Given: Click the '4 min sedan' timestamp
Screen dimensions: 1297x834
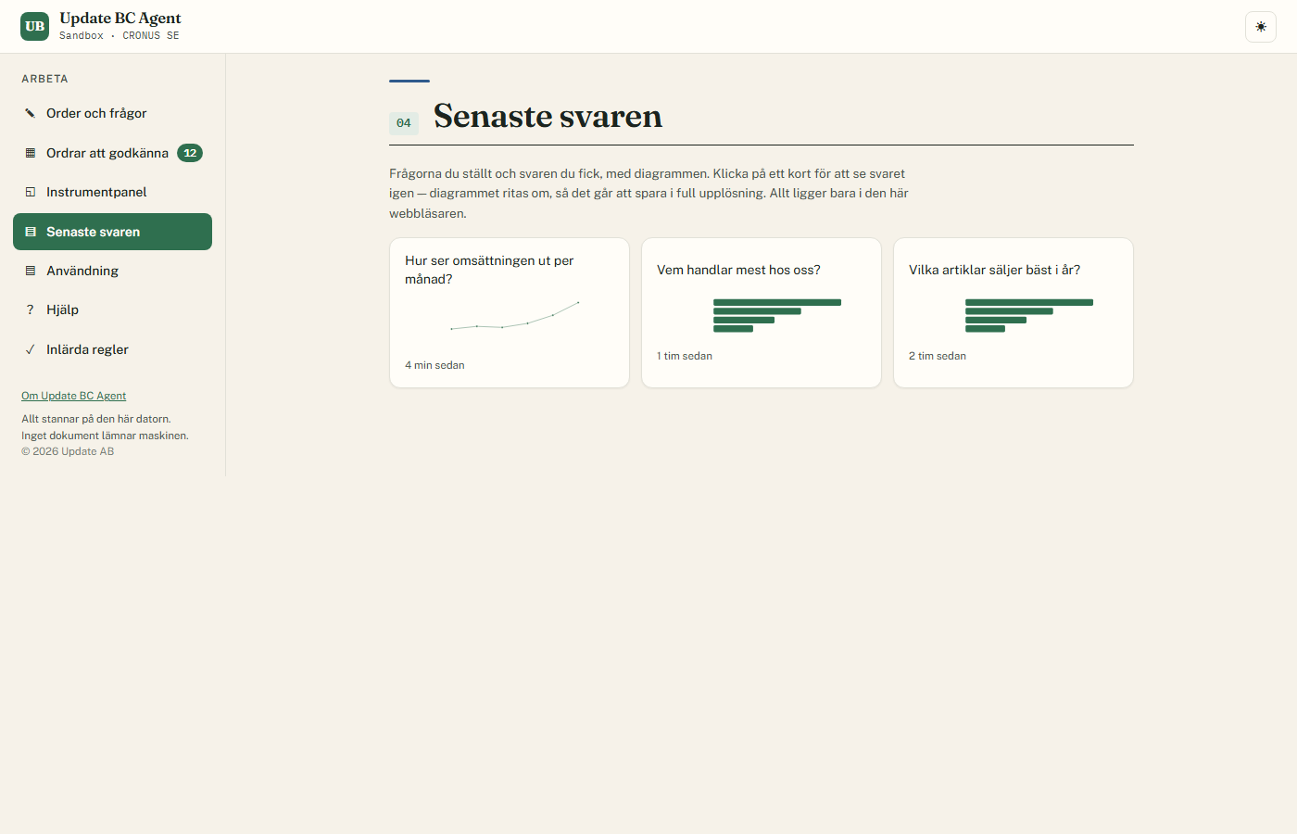Looking at the screenshot, I should click(x=434, y=365).
